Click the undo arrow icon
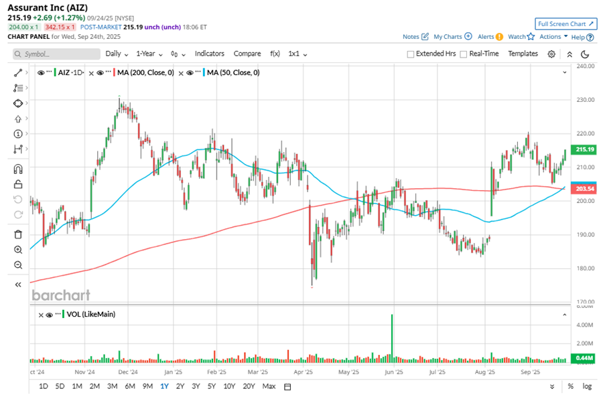This screenshot has width=605, height=395. point(17,200)
